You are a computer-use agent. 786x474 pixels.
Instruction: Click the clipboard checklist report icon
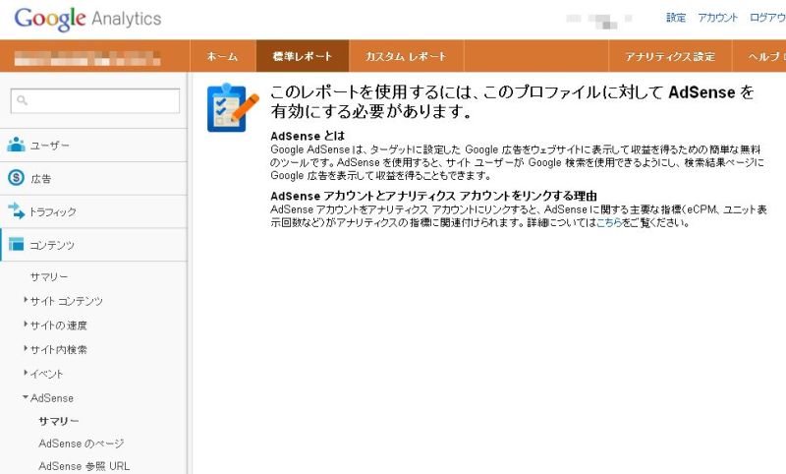[x=233, y=107]
